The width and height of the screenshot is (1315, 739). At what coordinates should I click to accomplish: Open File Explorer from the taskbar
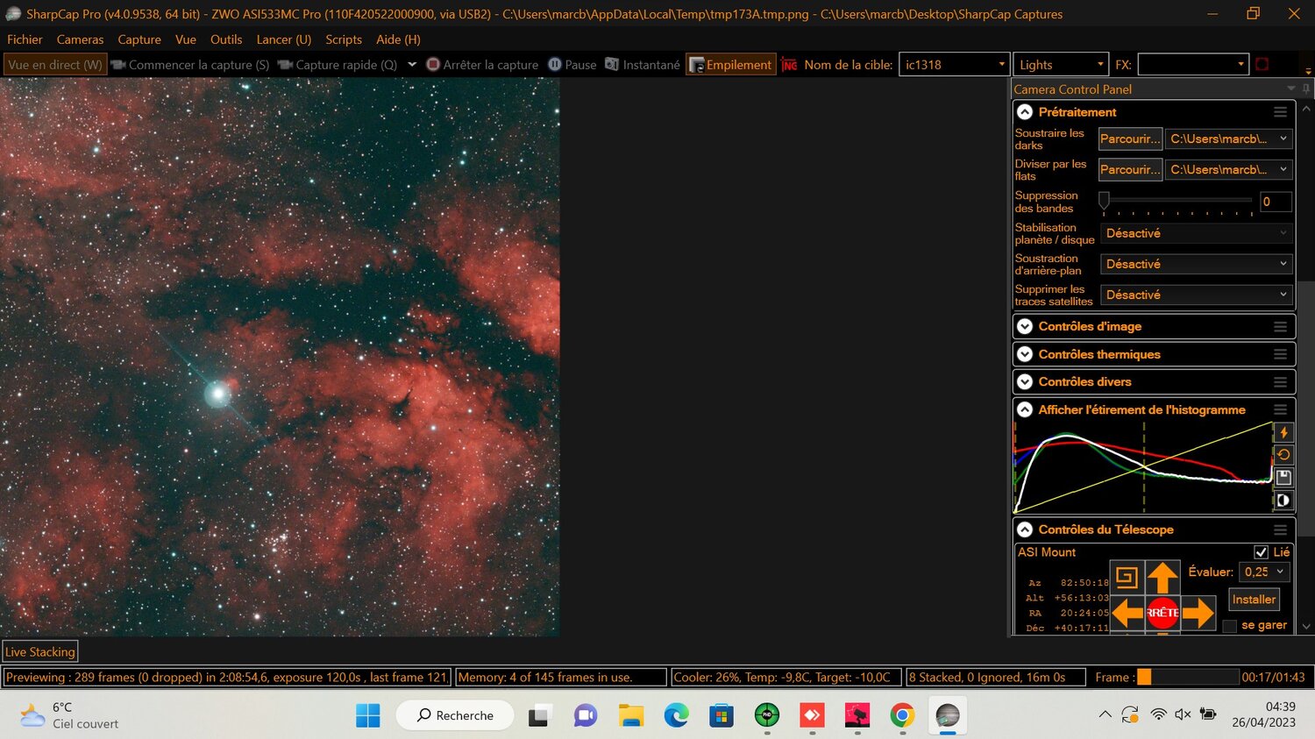(x=630, y=715)
